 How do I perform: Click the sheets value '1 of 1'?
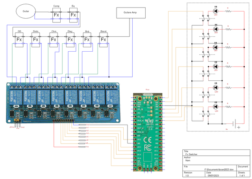(242, 175)
